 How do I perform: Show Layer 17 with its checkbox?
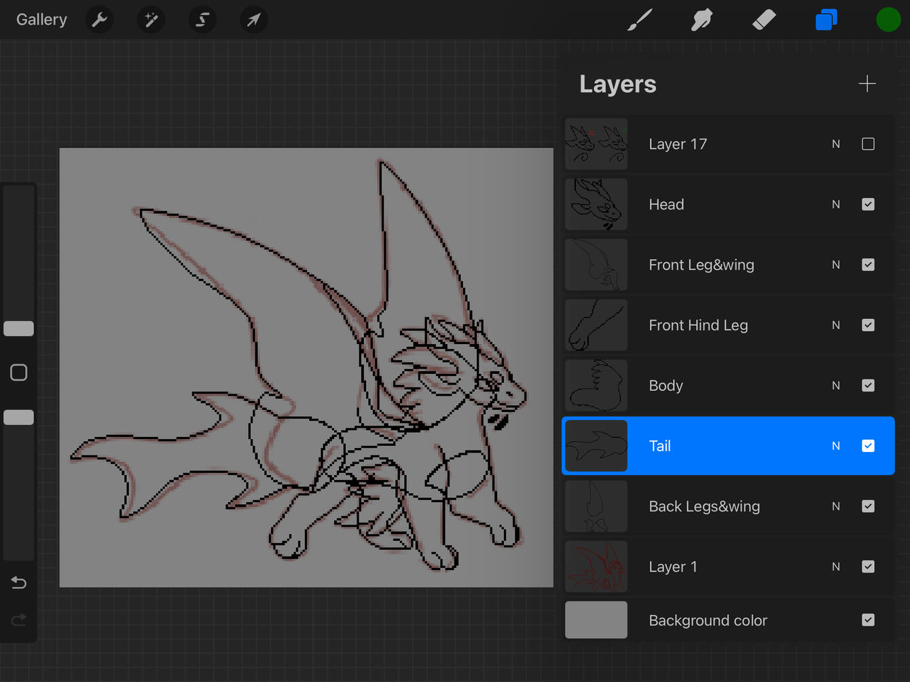[868, 144]
